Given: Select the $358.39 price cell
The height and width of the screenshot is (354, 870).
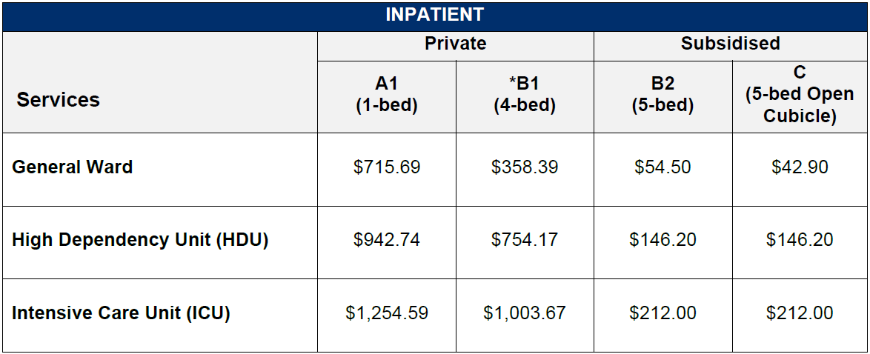Looking at the screenshot, I should [525, 167].
